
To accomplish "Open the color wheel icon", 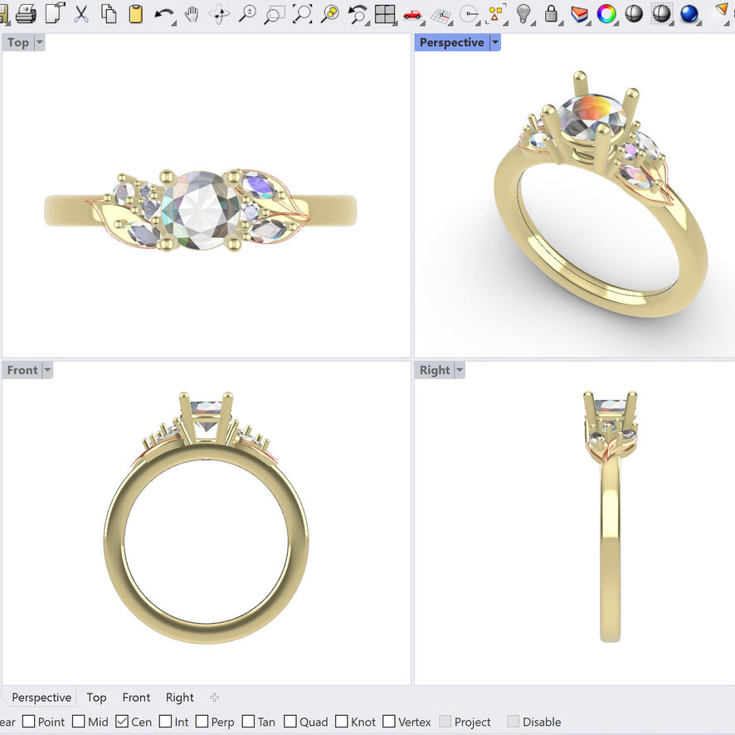I will [x=606, y=13].
